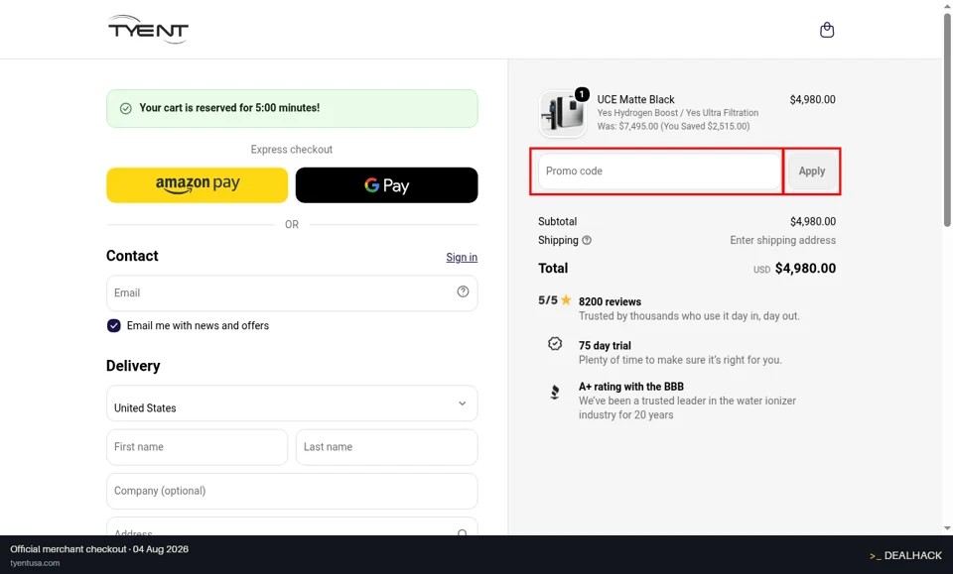This screenshot has width=953, height=574.
Task: Click into the Last name field
Action: pos(386,447)
